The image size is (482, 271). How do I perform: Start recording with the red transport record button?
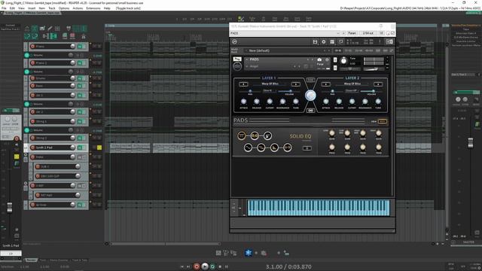197,266
